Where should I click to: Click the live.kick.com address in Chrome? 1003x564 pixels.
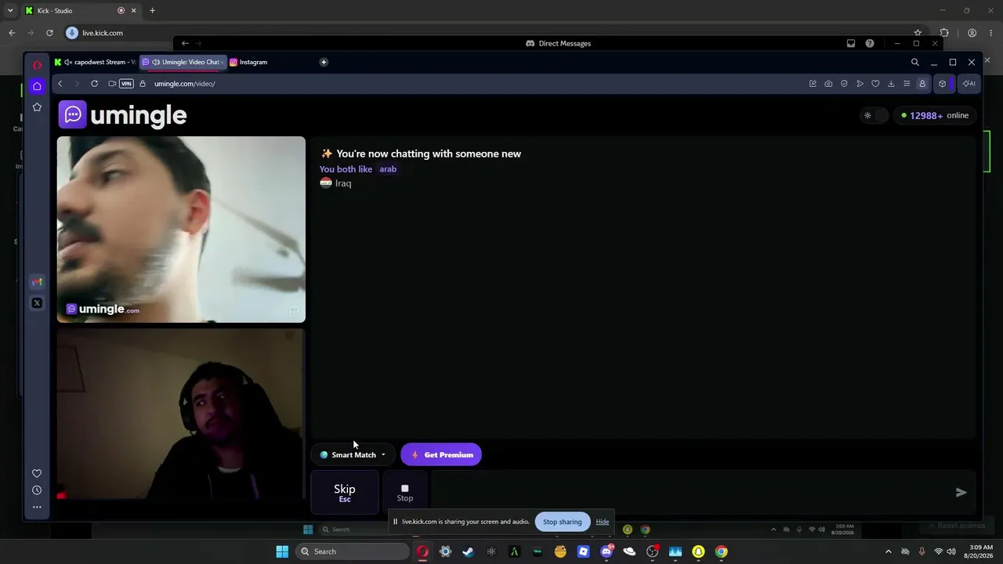point(103,33)
